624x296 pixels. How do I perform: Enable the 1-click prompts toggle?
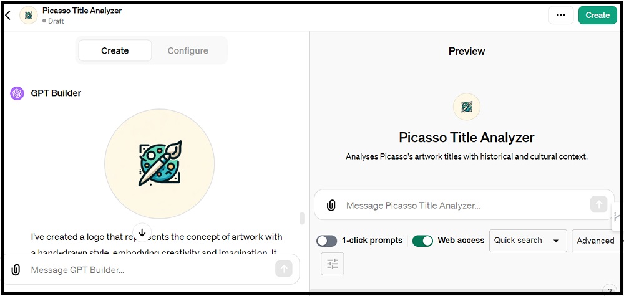click(x=327, y=241)
